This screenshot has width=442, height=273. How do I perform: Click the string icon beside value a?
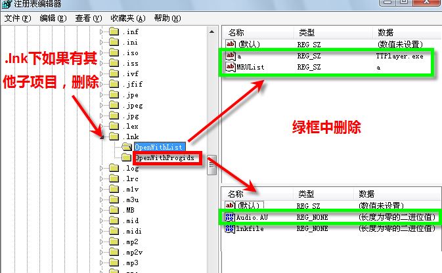231,56
